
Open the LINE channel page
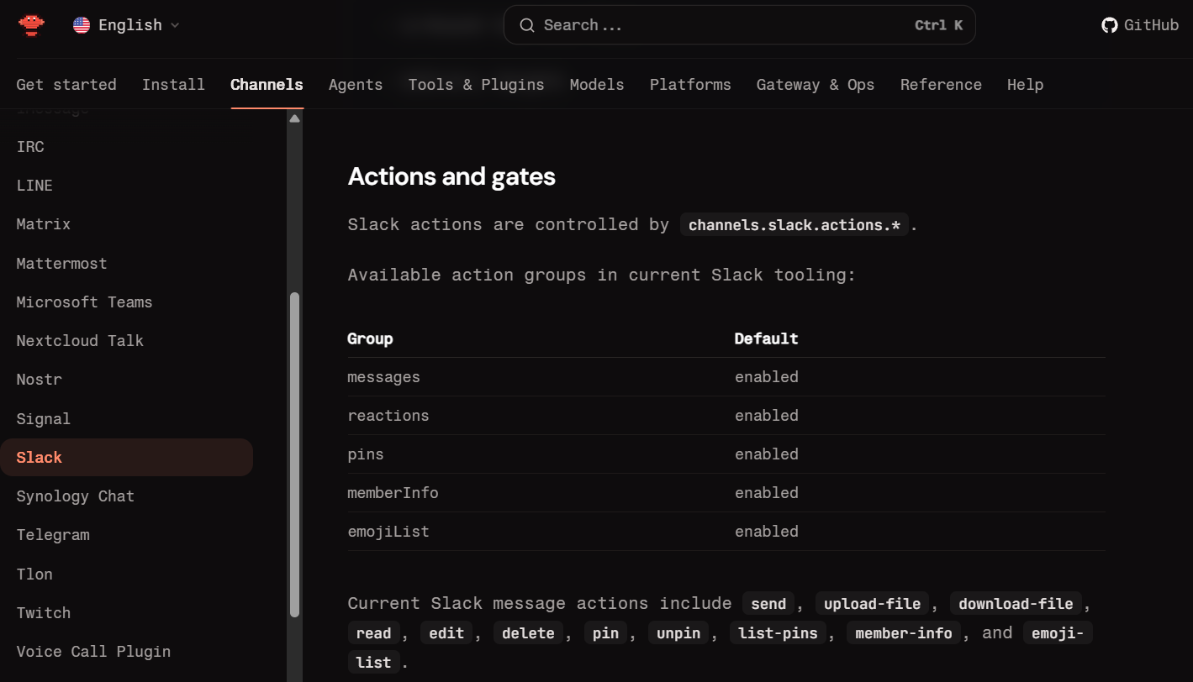tap(34, 186)
